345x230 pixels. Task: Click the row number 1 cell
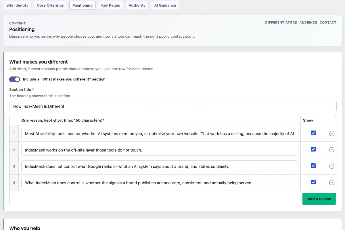(14, 133)
